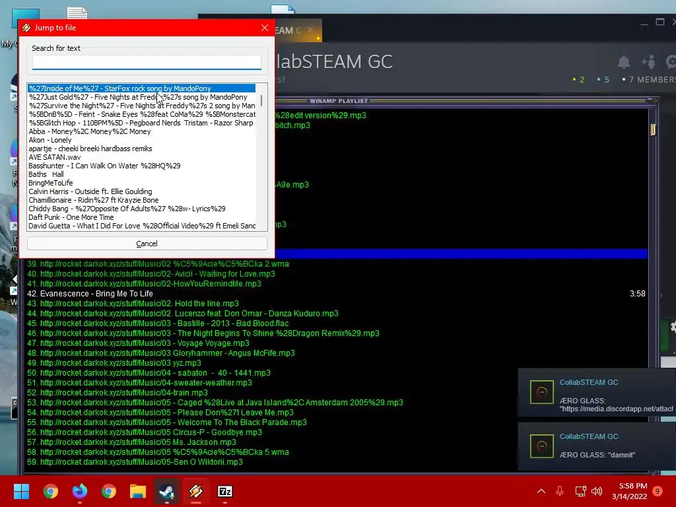Open the Windows Start menu
Screen dimensions: 676x507
pos(21,491)
